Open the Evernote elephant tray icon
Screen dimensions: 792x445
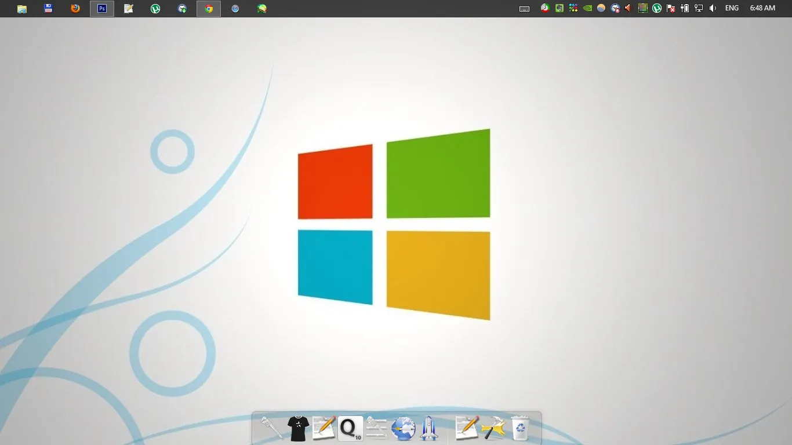click(559, 8)
